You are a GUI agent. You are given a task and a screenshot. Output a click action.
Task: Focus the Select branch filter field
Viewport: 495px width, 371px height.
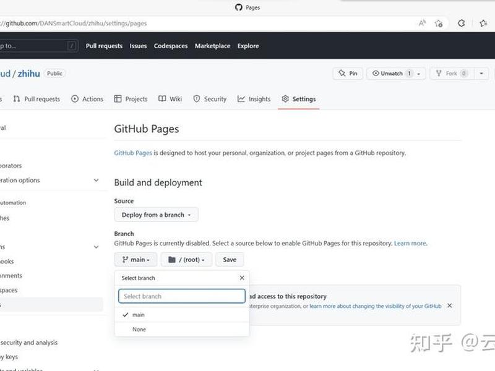182,296
